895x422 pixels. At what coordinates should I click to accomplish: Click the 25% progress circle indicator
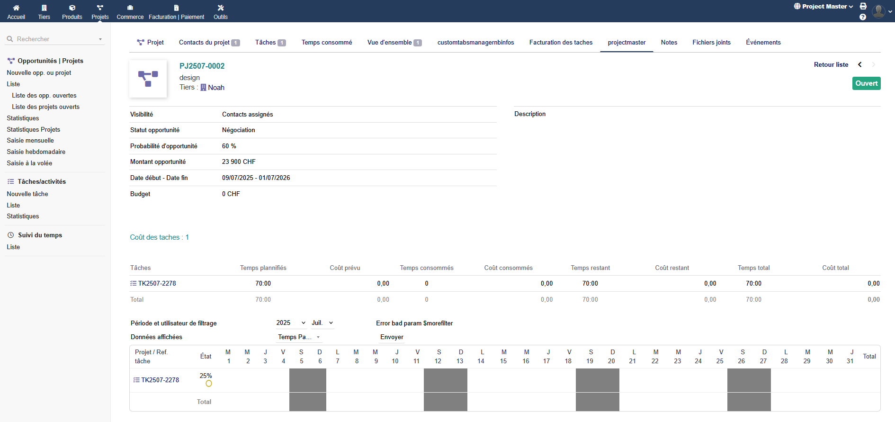(x=209, y=384)
